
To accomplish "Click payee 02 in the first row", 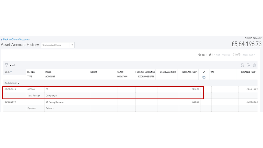I will 47,90.
